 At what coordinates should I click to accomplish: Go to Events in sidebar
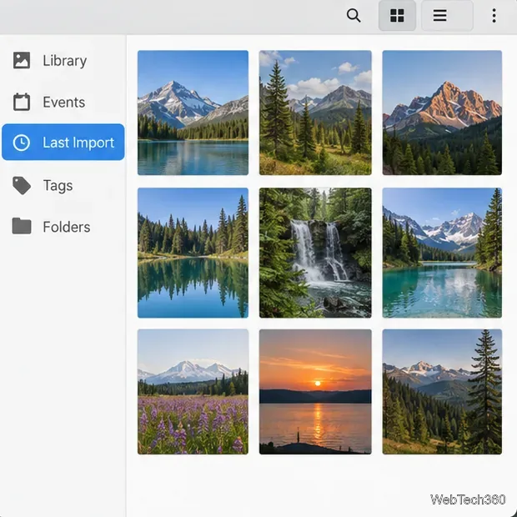[63, 103]
